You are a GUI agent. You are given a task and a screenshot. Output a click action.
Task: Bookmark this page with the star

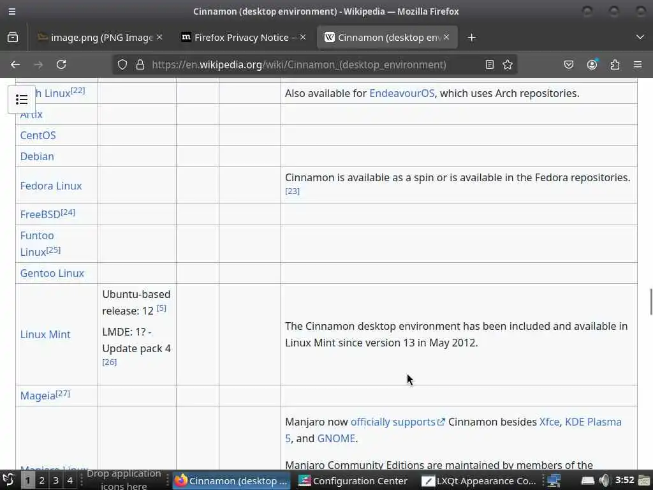(507, 64)
